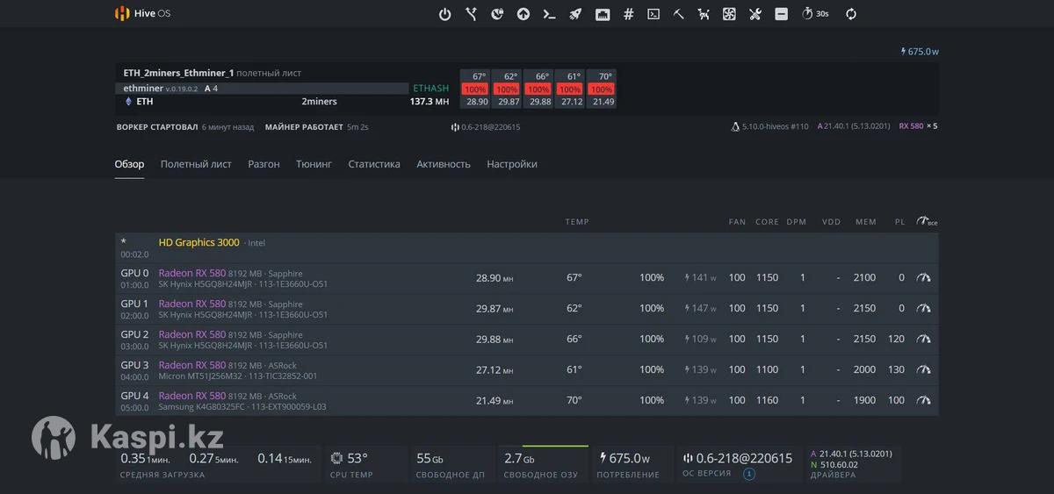Click the ethminer miner row

tap(263, 88)
